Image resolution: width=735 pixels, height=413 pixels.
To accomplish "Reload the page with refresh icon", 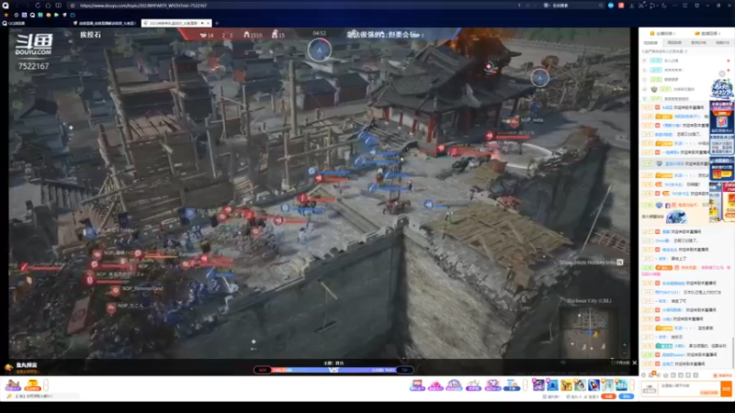I will (x=38, y=6).
